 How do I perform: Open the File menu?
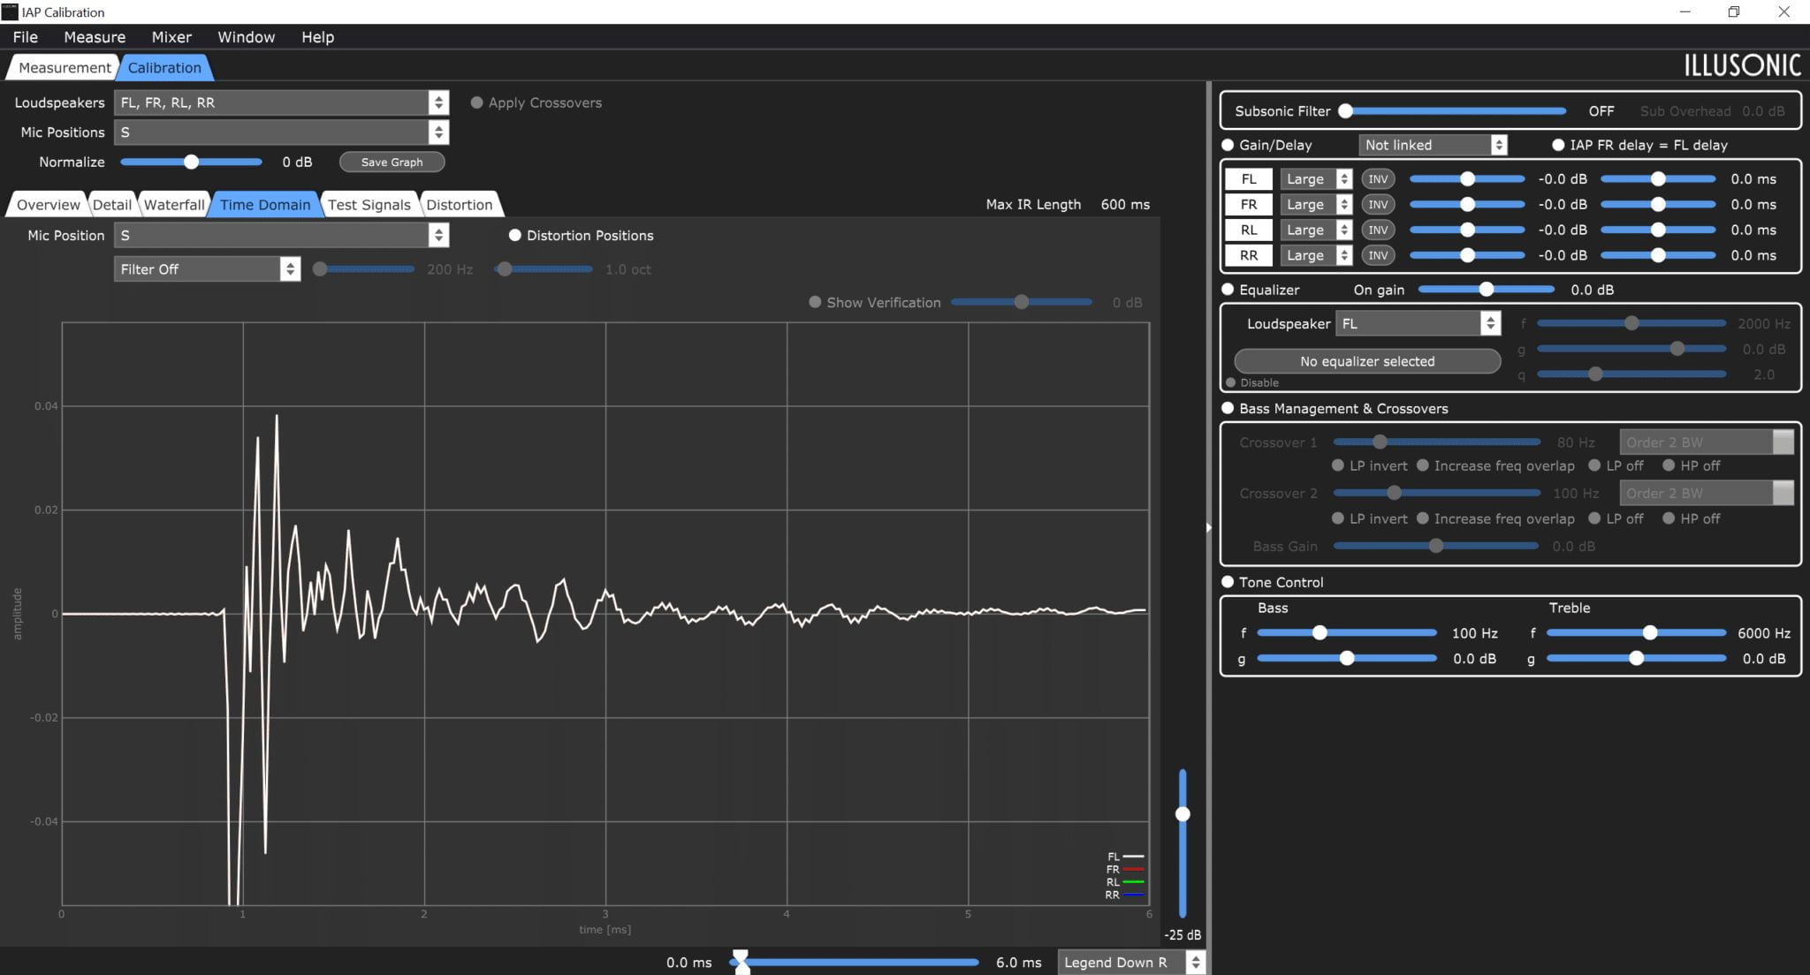[26, 37]
